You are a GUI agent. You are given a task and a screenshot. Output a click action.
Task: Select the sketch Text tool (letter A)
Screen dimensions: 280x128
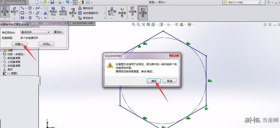(x=45, y=13)
